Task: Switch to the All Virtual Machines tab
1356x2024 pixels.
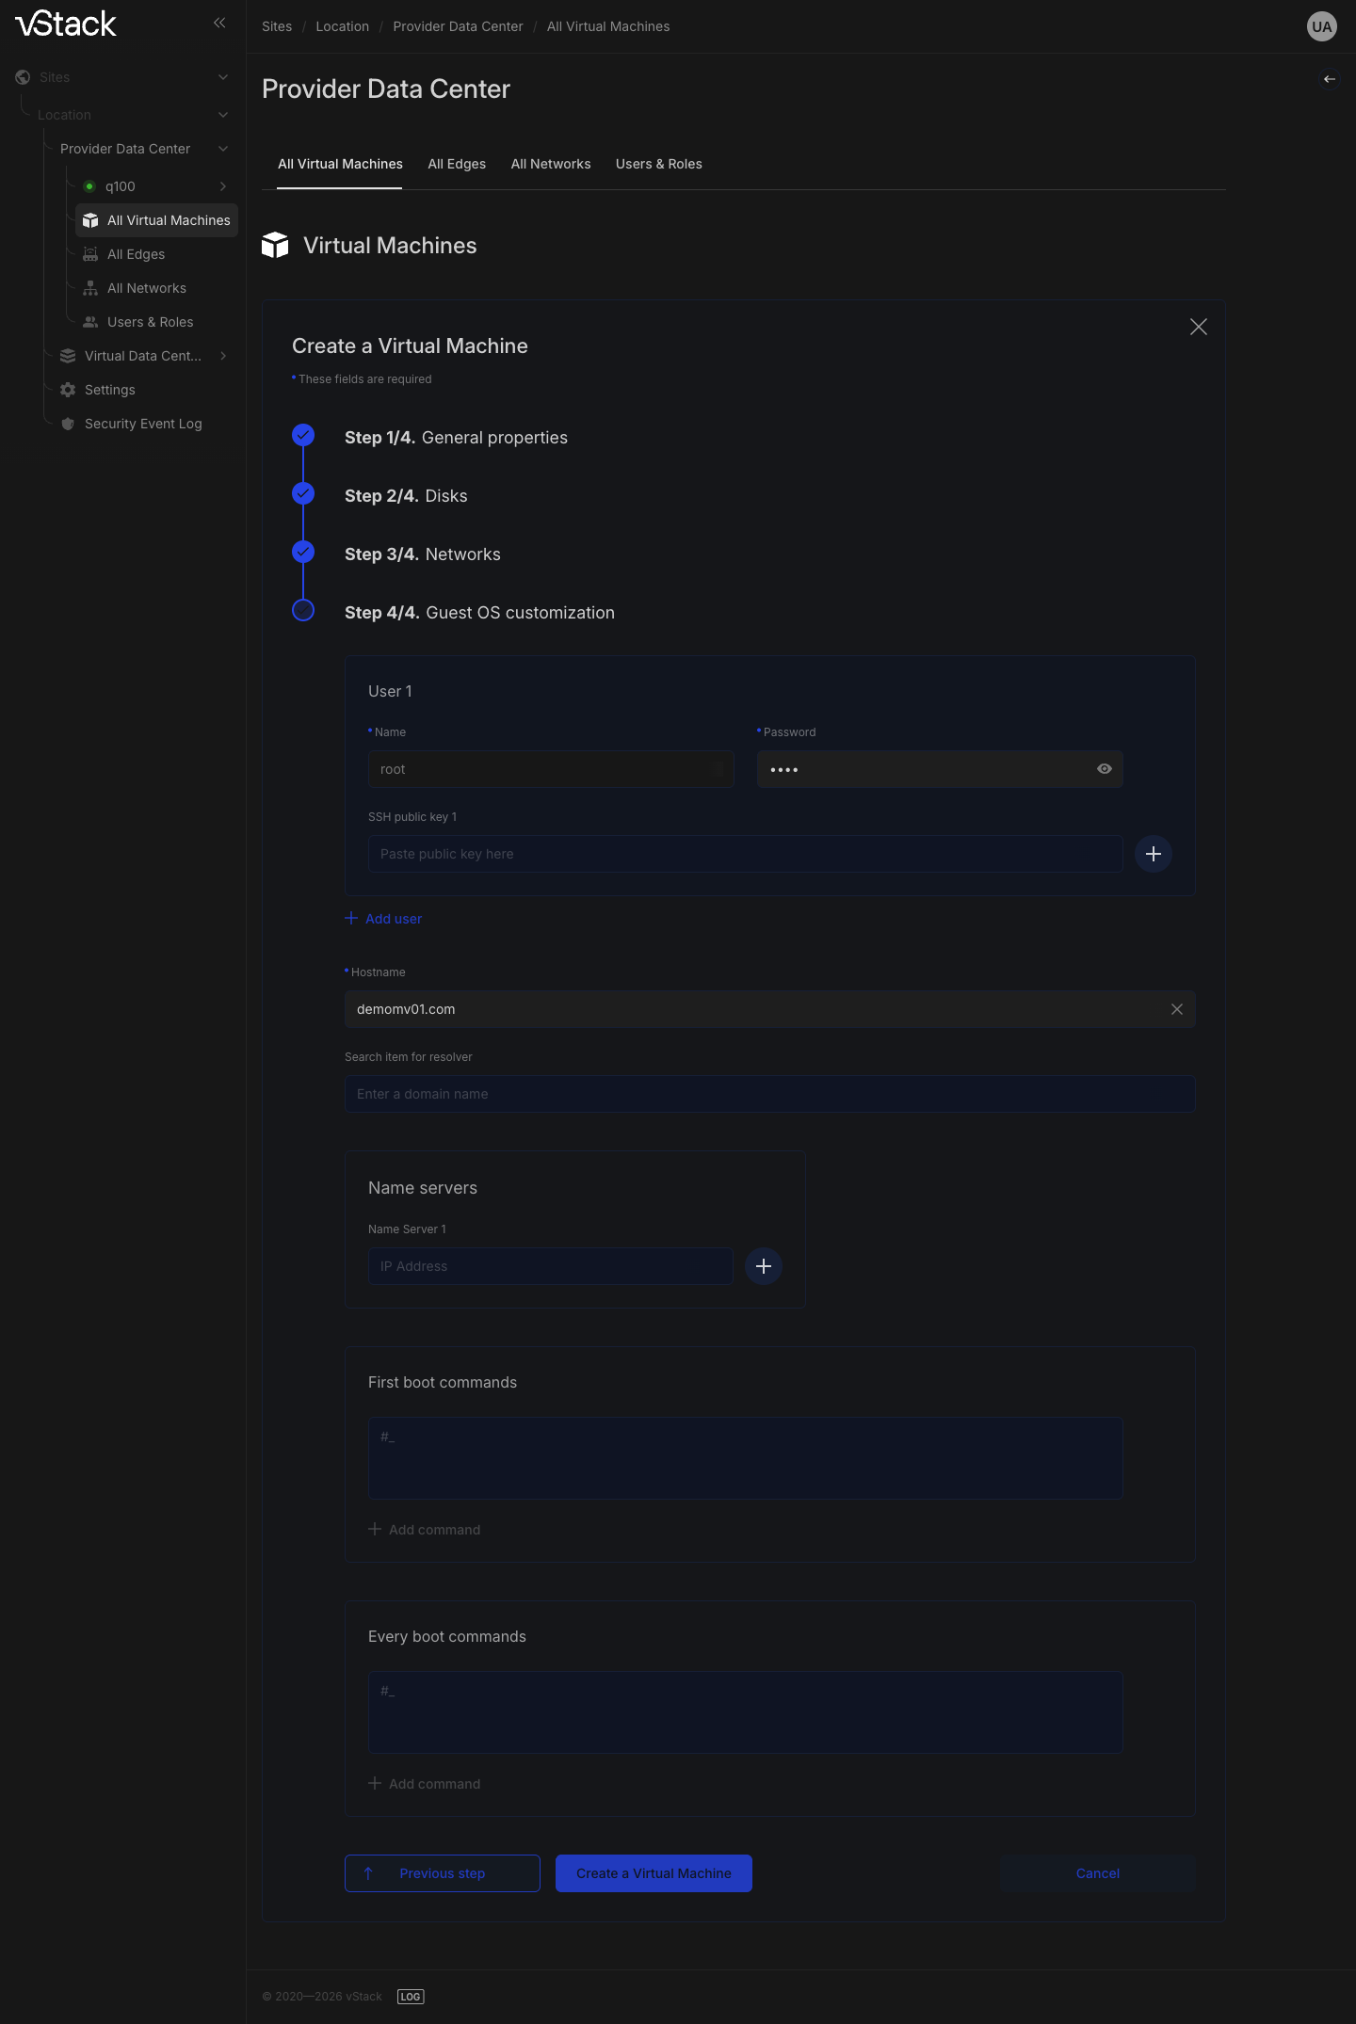Action: click(x=340, y=164)
